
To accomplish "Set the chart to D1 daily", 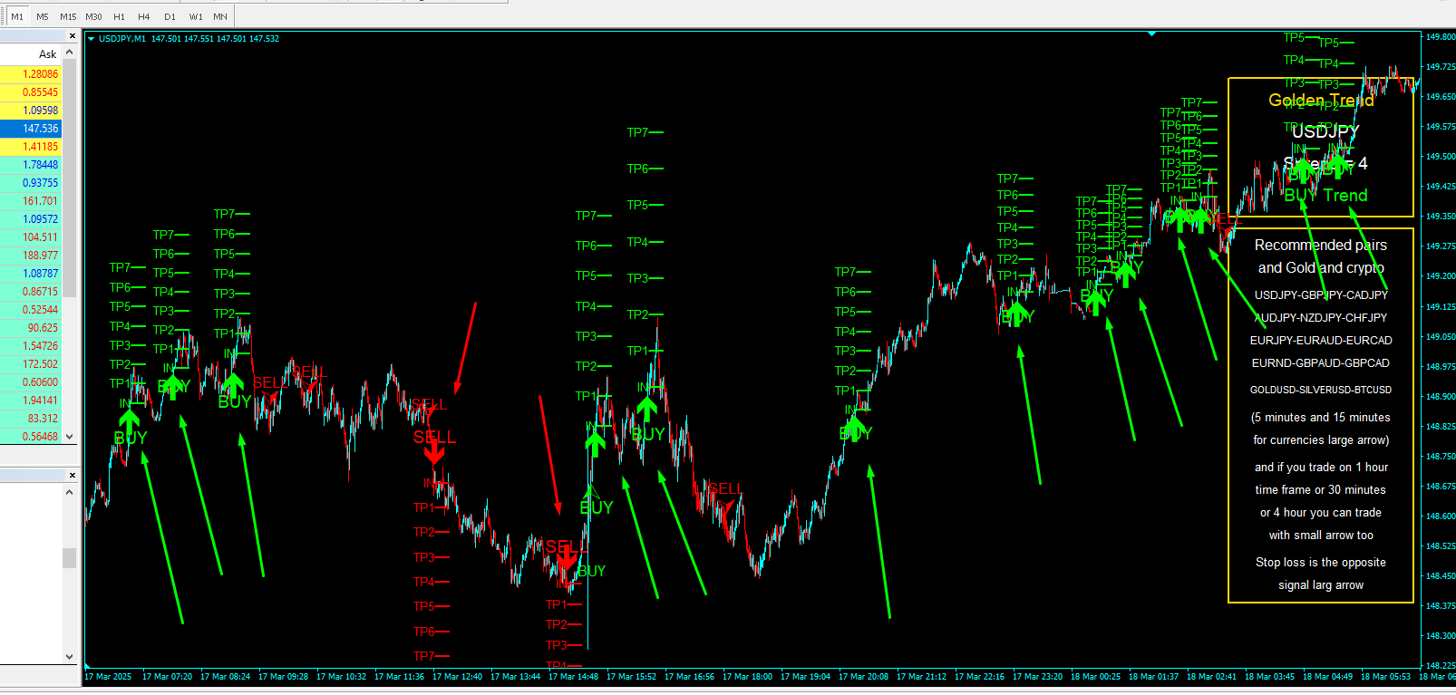I will click(170, 16).
